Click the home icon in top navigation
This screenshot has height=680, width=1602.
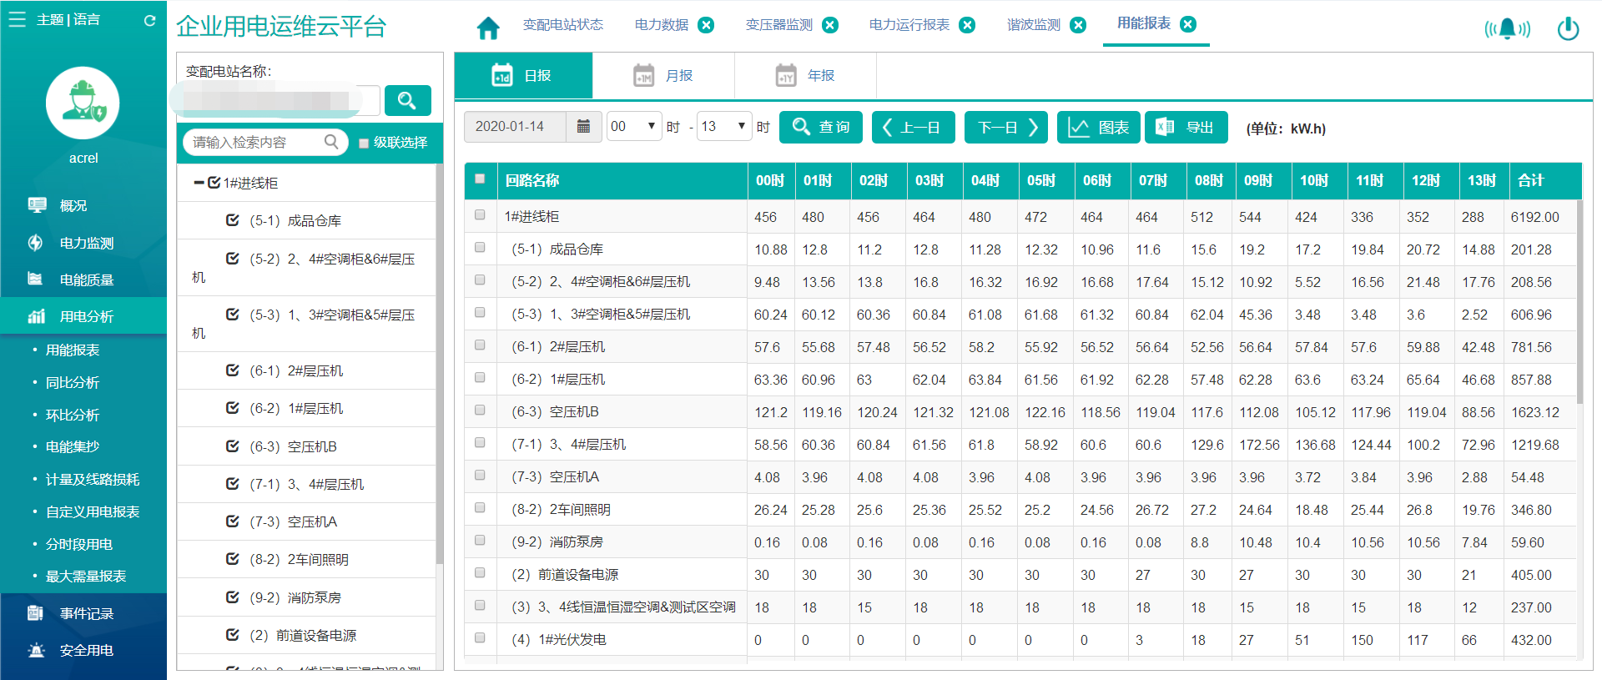[488, 28]
